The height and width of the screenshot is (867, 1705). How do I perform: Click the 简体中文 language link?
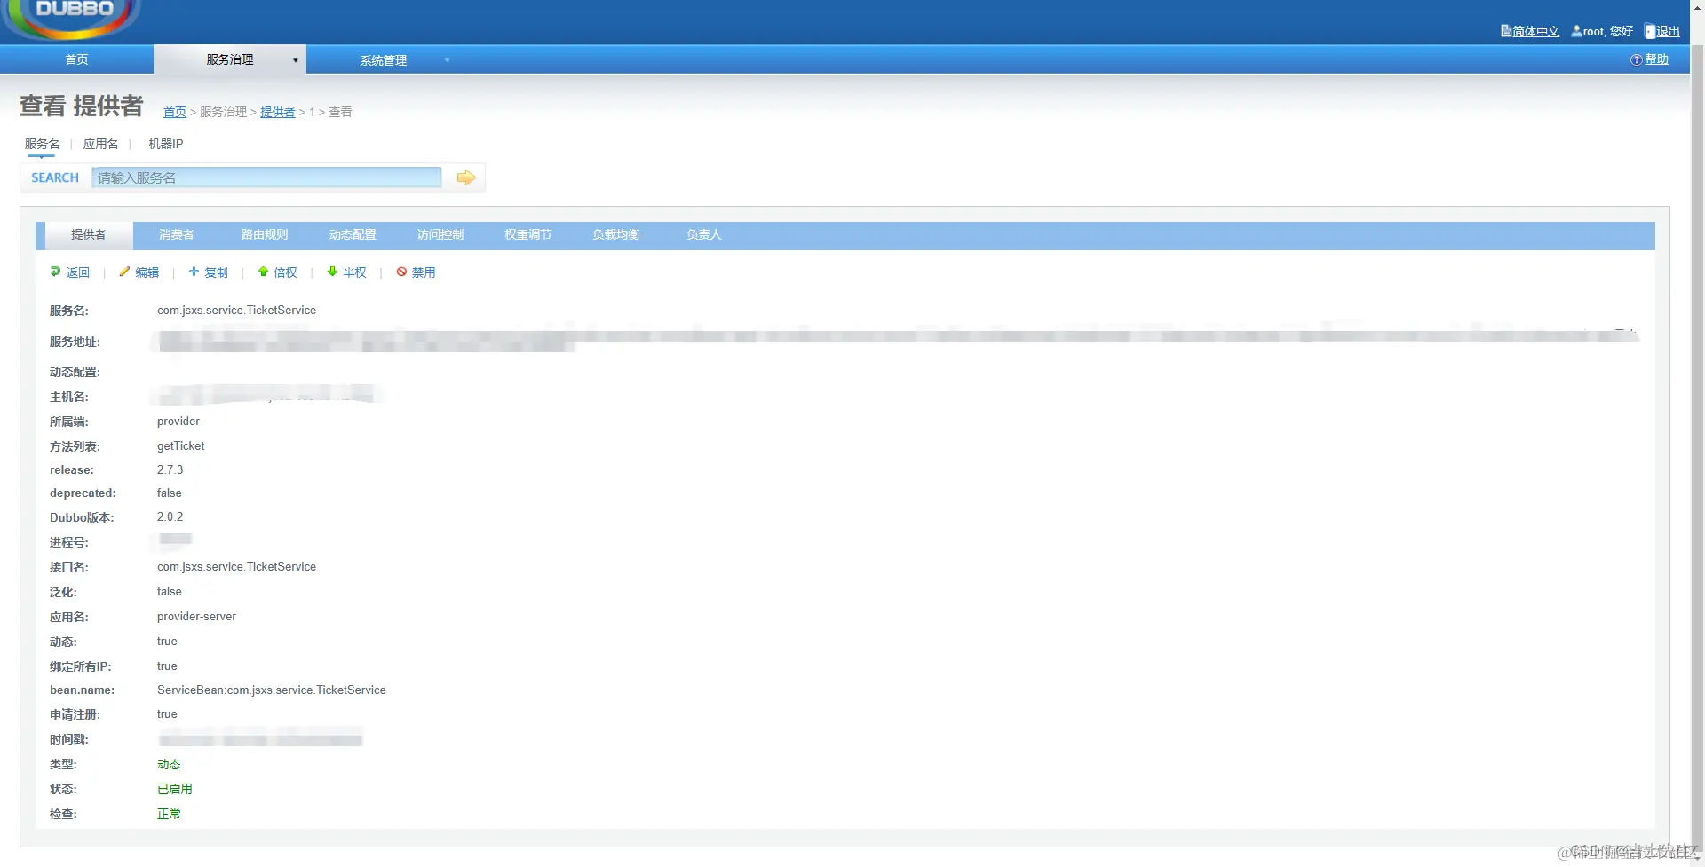(x=1536, y=31)
